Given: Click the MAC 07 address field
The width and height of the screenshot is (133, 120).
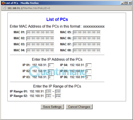Looking at the screenshot, I should (x=87, y=44).
